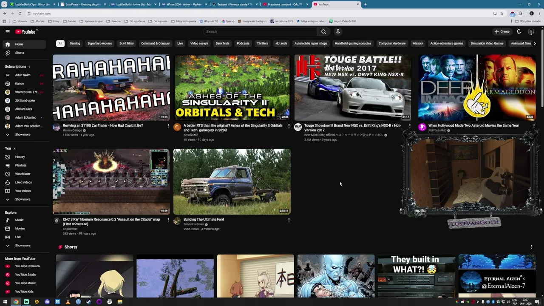Image resolution: width=544 pixels, height=306 pixels.
Task: Click the YouTube logo
Action: [26, 31]
